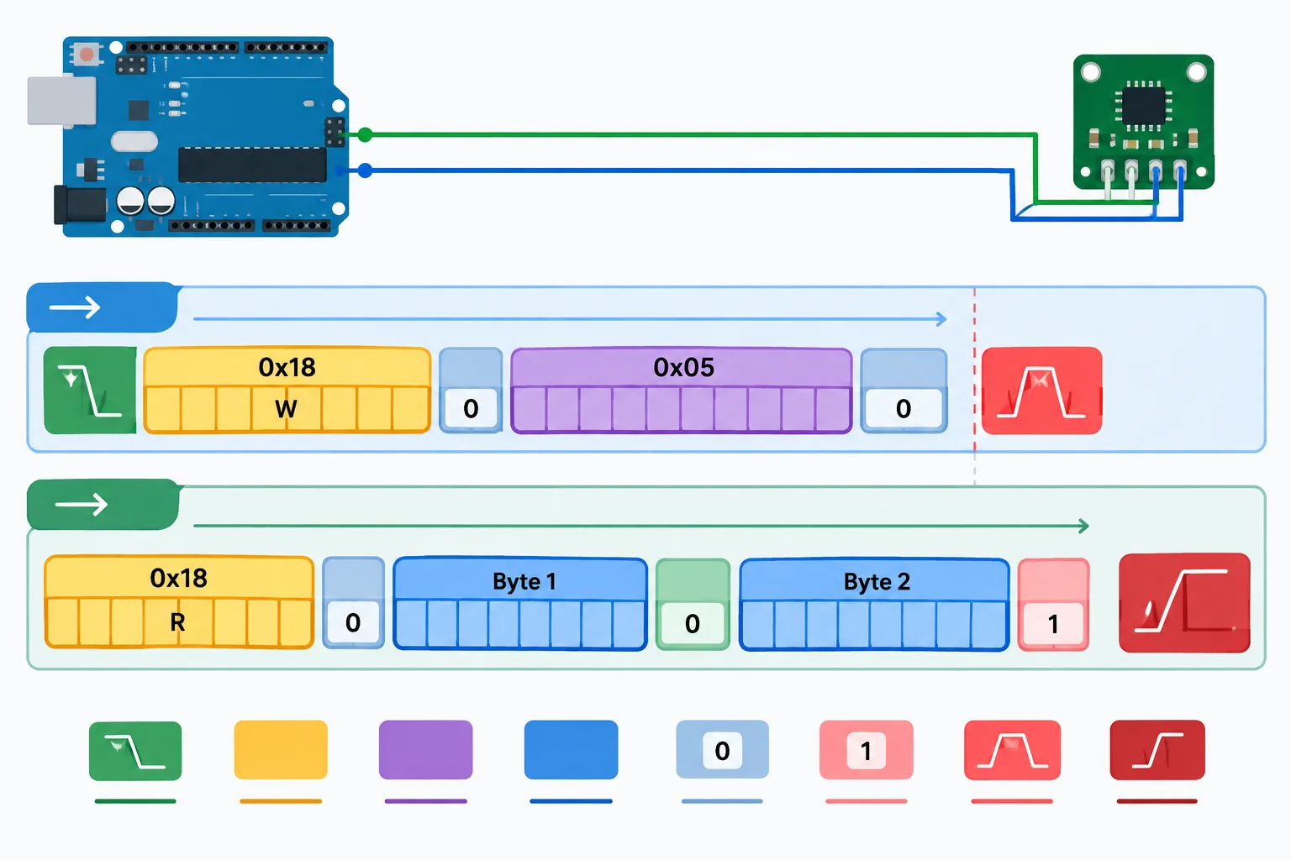Click the blue legend swatch
1291x860 pixels.
[571, 750]
